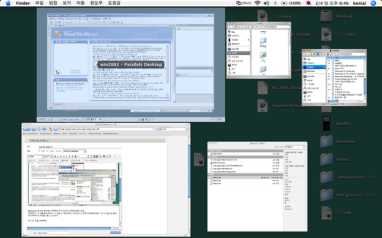The height and width of the screenshot is (238, 382).
Task: Select the _tempwwwroot folder alias on desktop
Action: point(327,177)
